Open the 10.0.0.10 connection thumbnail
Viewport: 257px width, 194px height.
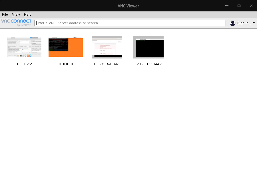(x=65, y=47)
